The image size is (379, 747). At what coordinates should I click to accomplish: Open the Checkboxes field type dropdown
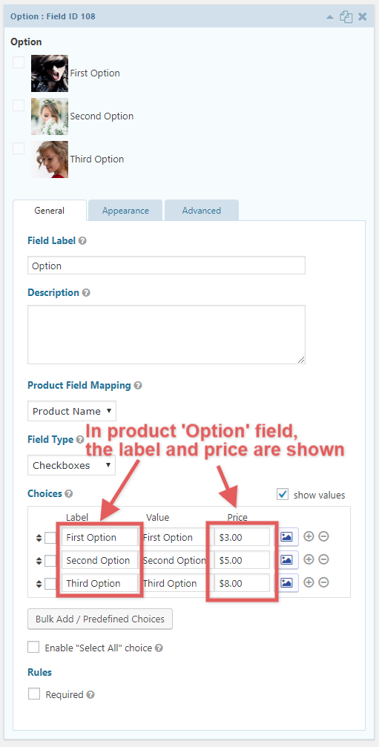pyautogui.click(x=71, y=465)
